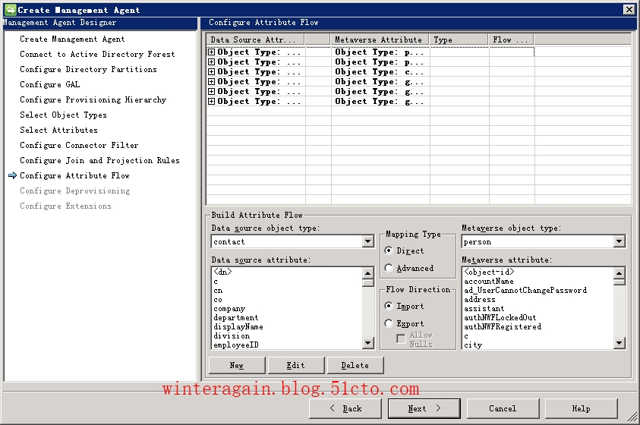The image size is (640, 425).
Task: Select assistant metaverse attribute
Action: pyautogui.click(x=484, y=309)
